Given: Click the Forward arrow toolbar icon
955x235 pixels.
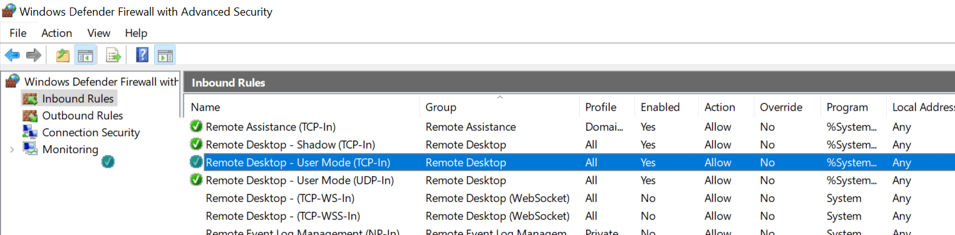Looking at the screenshot, I should click(x=33, y=55).
